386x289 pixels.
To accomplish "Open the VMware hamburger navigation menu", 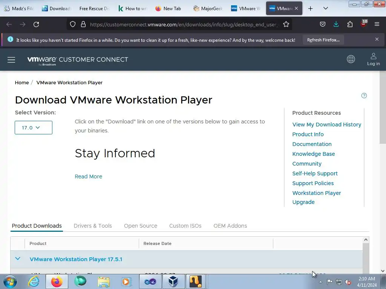I will click(x=11, y=60).
